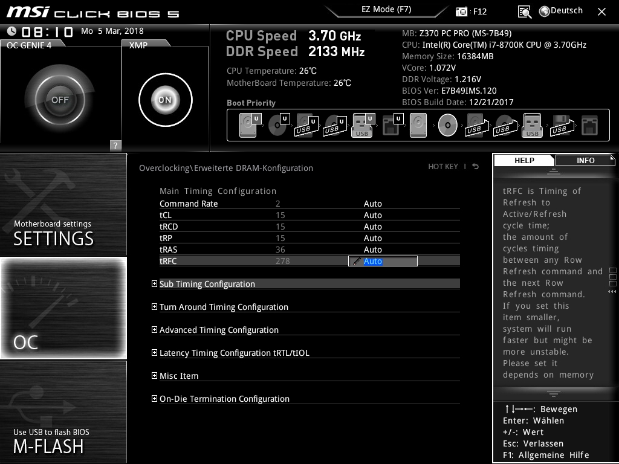Select the legacy USB CD/DVD boot icon

[505, 126]
